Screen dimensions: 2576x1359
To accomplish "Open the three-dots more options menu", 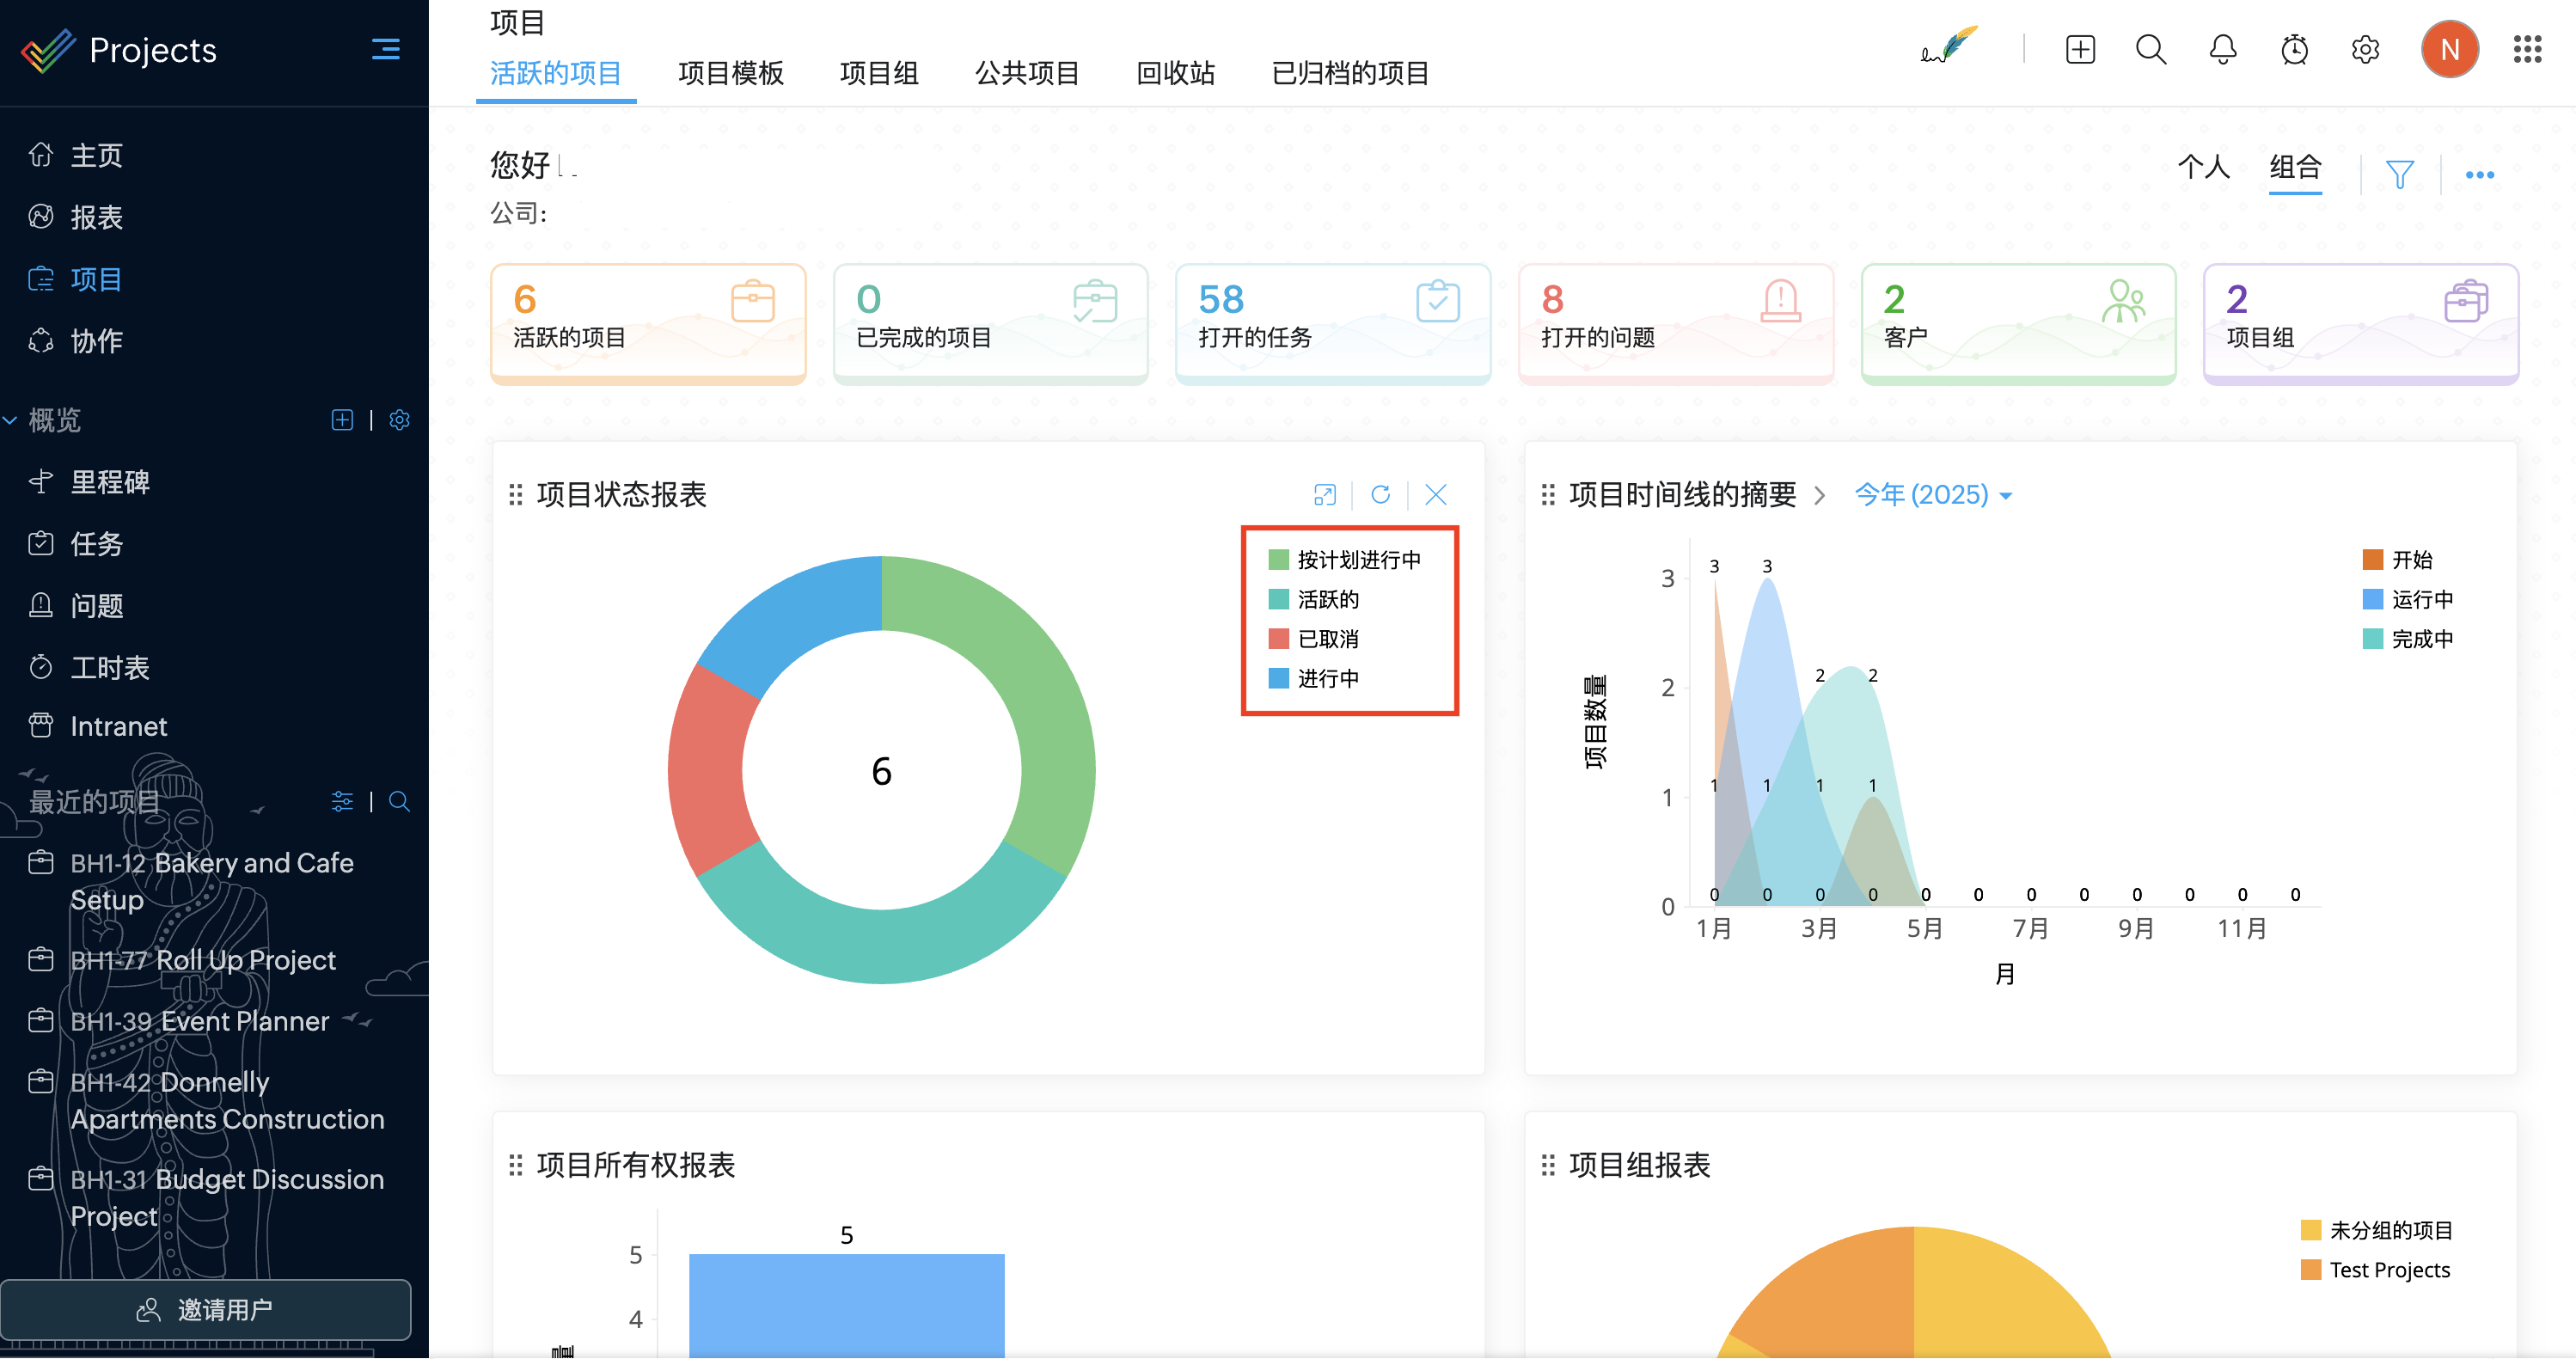I will pos(2479,175).
